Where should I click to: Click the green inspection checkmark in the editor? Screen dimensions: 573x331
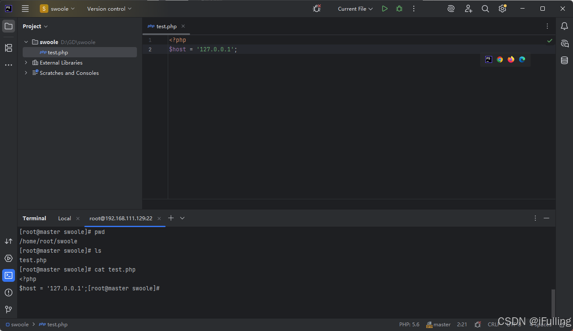pos(550,41)
